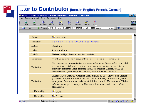Image resolution: width=141 pixels, height=106 pixels.
Task: Maximize the Netscape window
Action: click(x=132, y=15)
